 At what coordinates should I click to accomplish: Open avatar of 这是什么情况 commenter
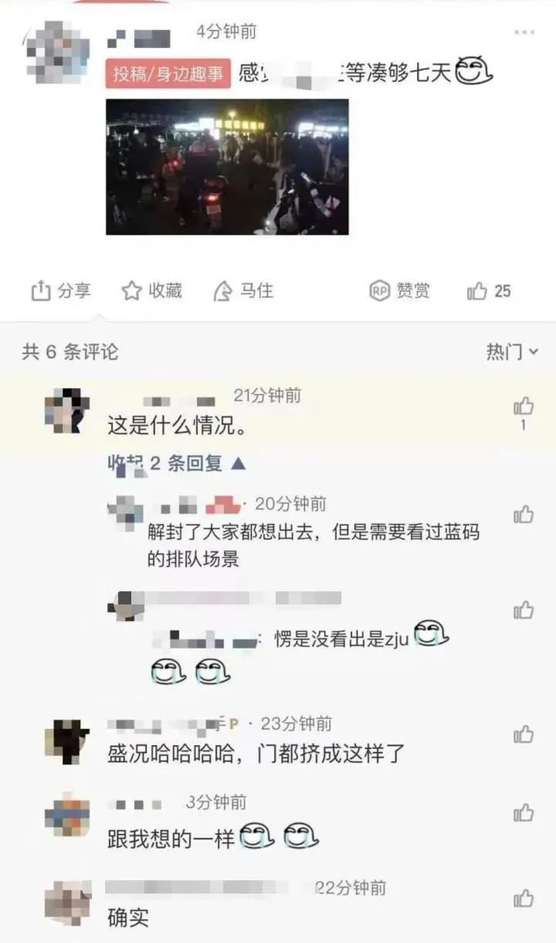[x=68, y=411]
